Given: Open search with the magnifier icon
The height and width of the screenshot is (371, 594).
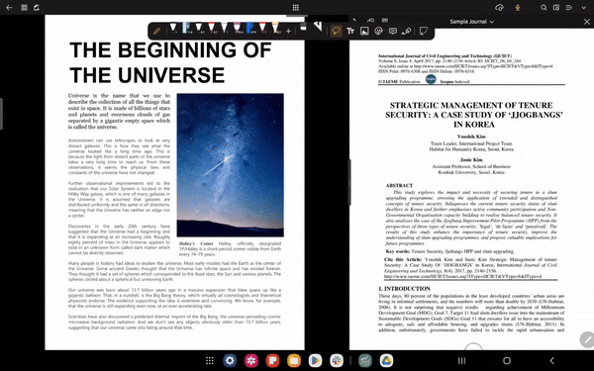Looking at the screenshot, I should tap(544, 7).
